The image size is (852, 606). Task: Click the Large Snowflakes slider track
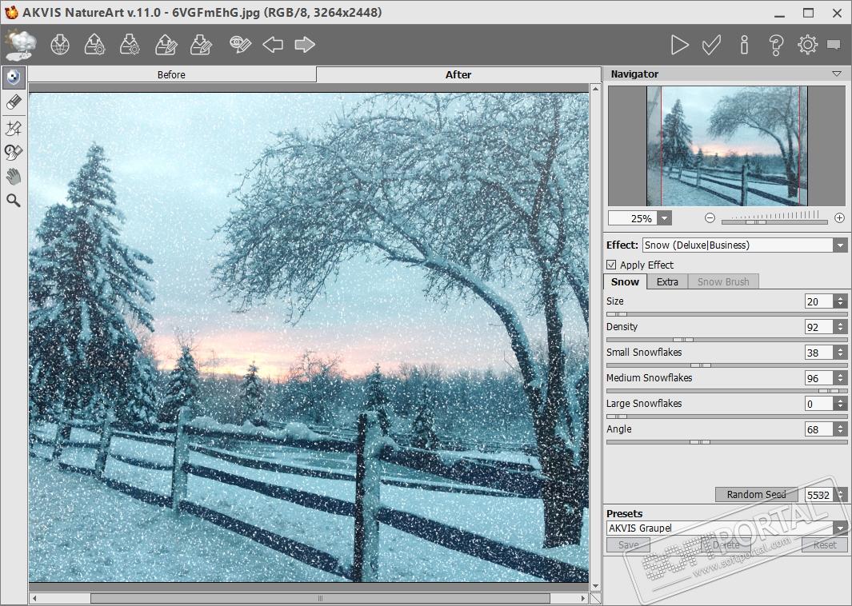click(726, 416)
